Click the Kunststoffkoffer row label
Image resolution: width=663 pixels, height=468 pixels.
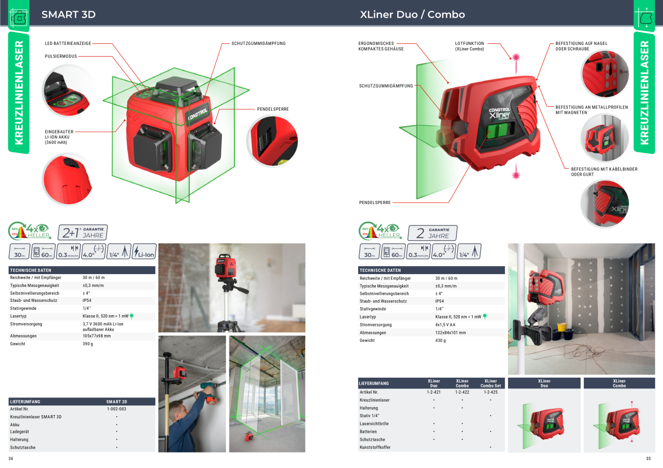[375, 447]
